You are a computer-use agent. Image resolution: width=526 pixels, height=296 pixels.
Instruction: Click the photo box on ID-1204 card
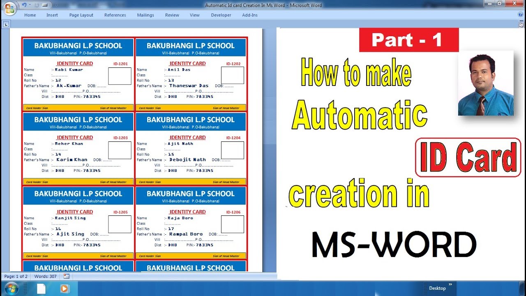233,150
